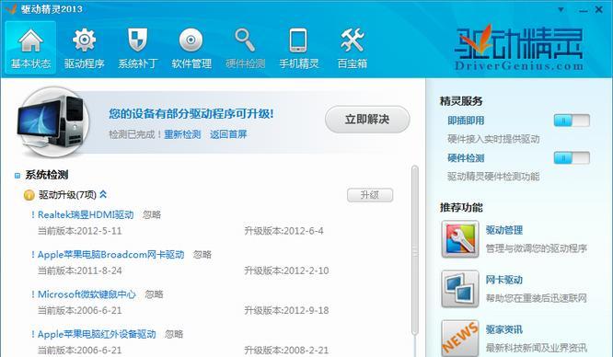Toggle the 硬件检测 service switch

(x=572, y=158)
